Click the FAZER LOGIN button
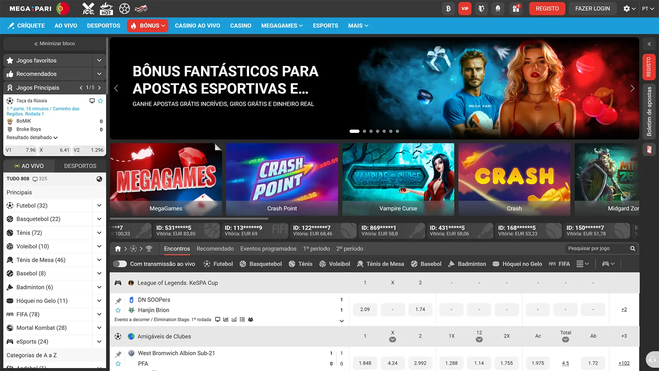 click(x=592, y=9)
